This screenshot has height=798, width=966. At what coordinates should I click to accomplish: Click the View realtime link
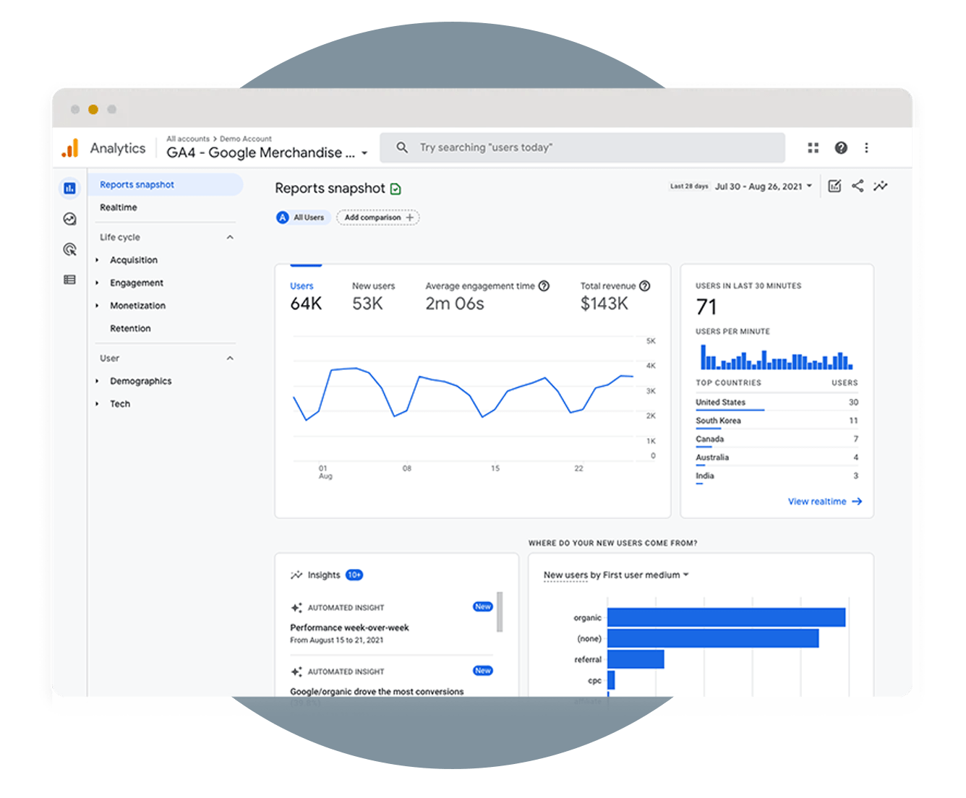(x=825, y=502)
